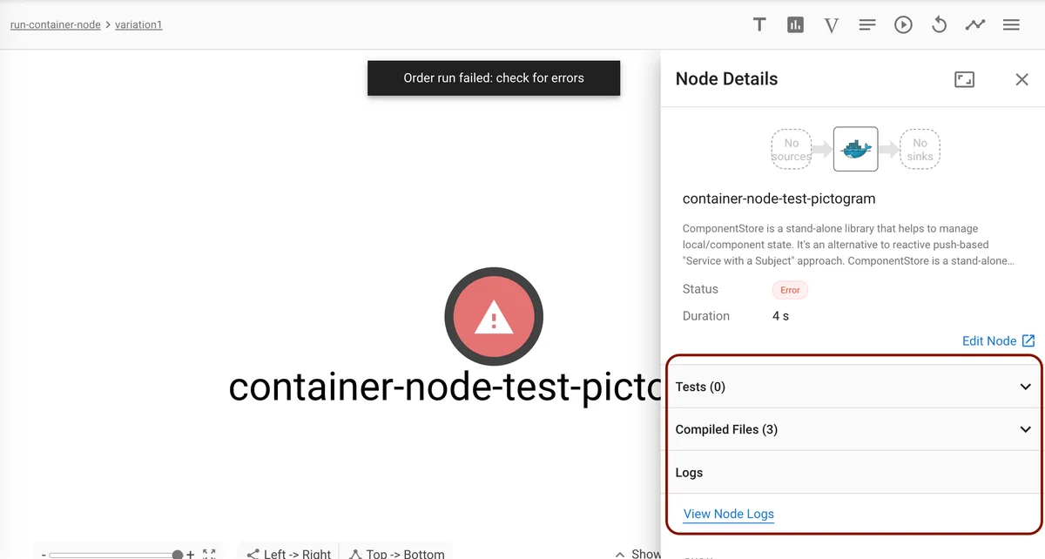The height and width of the screenshot is (559, 1045).
Task: Switch graph layout to Left -> Right
Action: pos(288,553)
